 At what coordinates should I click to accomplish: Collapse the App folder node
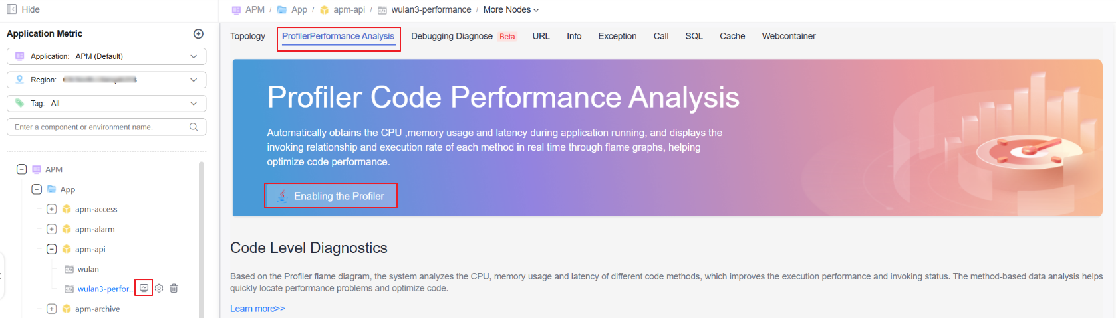click(37, 189)
